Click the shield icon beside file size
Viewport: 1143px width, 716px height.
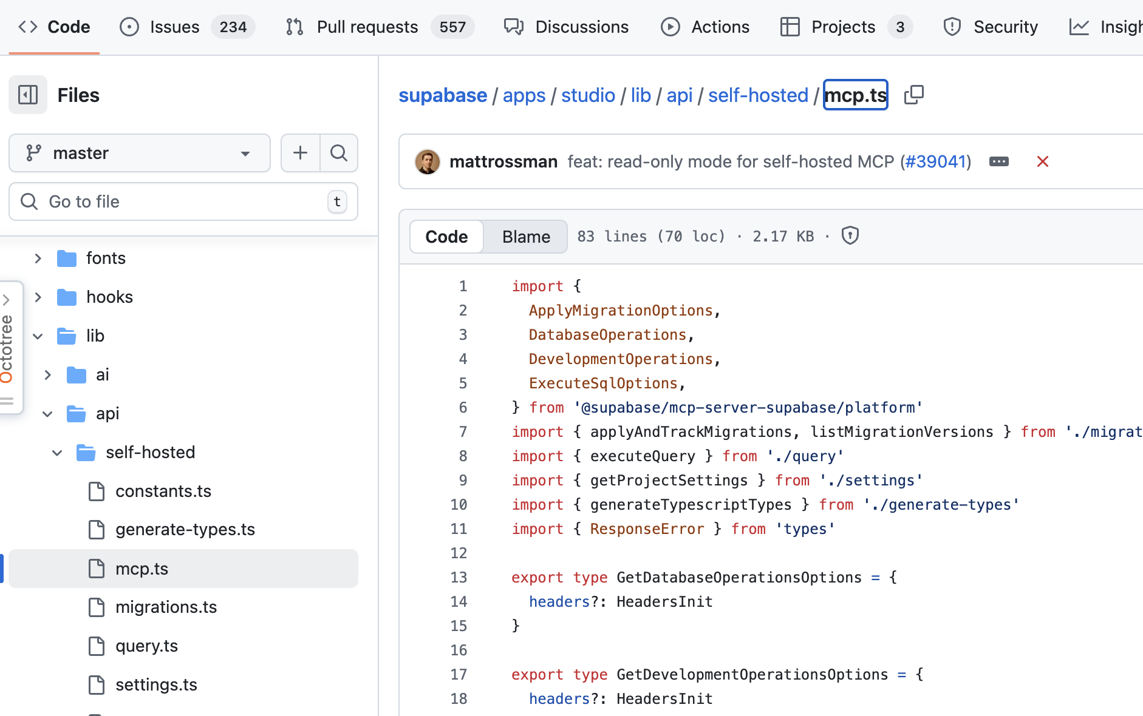tap(850, 235)
